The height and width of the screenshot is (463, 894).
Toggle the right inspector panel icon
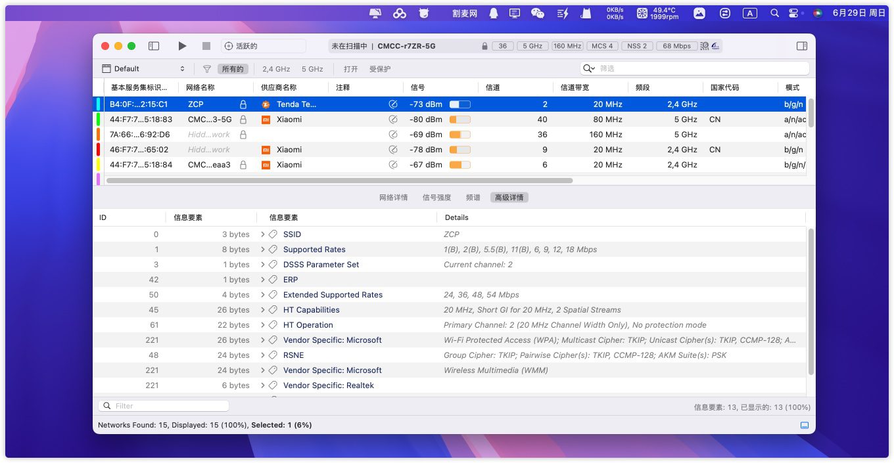[801, 46]
